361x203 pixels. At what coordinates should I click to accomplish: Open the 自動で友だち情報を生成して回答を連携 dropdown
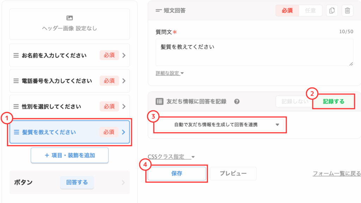tap(220, 125)
